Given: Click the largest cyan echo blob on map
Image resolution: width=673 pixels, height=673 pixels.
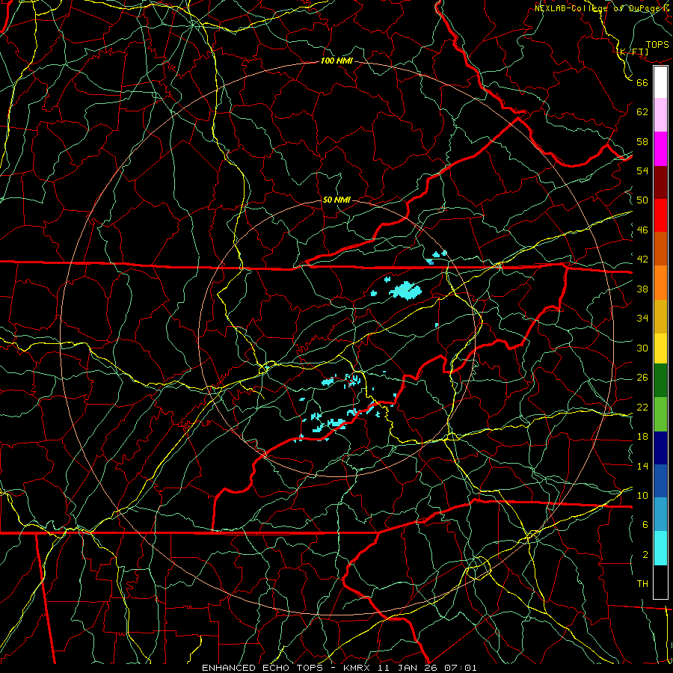Looking at the screenshot, I should [405, 291].
